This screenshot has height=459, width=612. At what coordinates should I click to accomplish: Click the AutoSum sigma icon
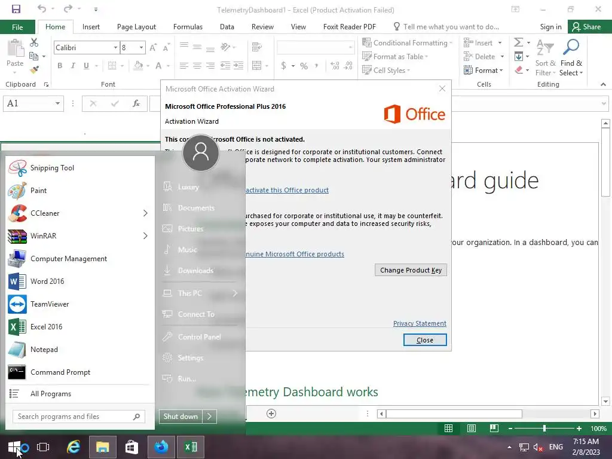[x=518, y=42]
